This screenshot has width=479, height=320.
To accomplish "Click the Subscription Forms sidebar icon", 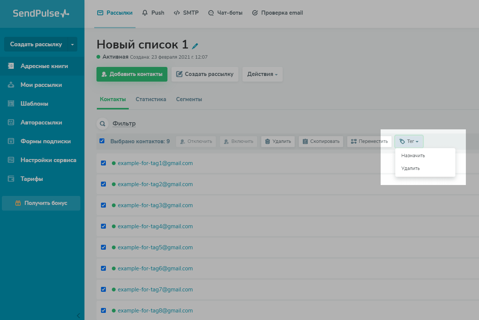I will [11, 141].
